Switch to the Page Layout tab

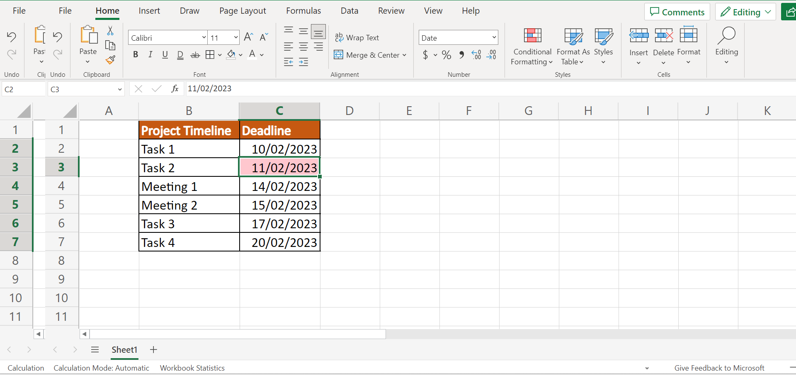(x=243, y=11)
